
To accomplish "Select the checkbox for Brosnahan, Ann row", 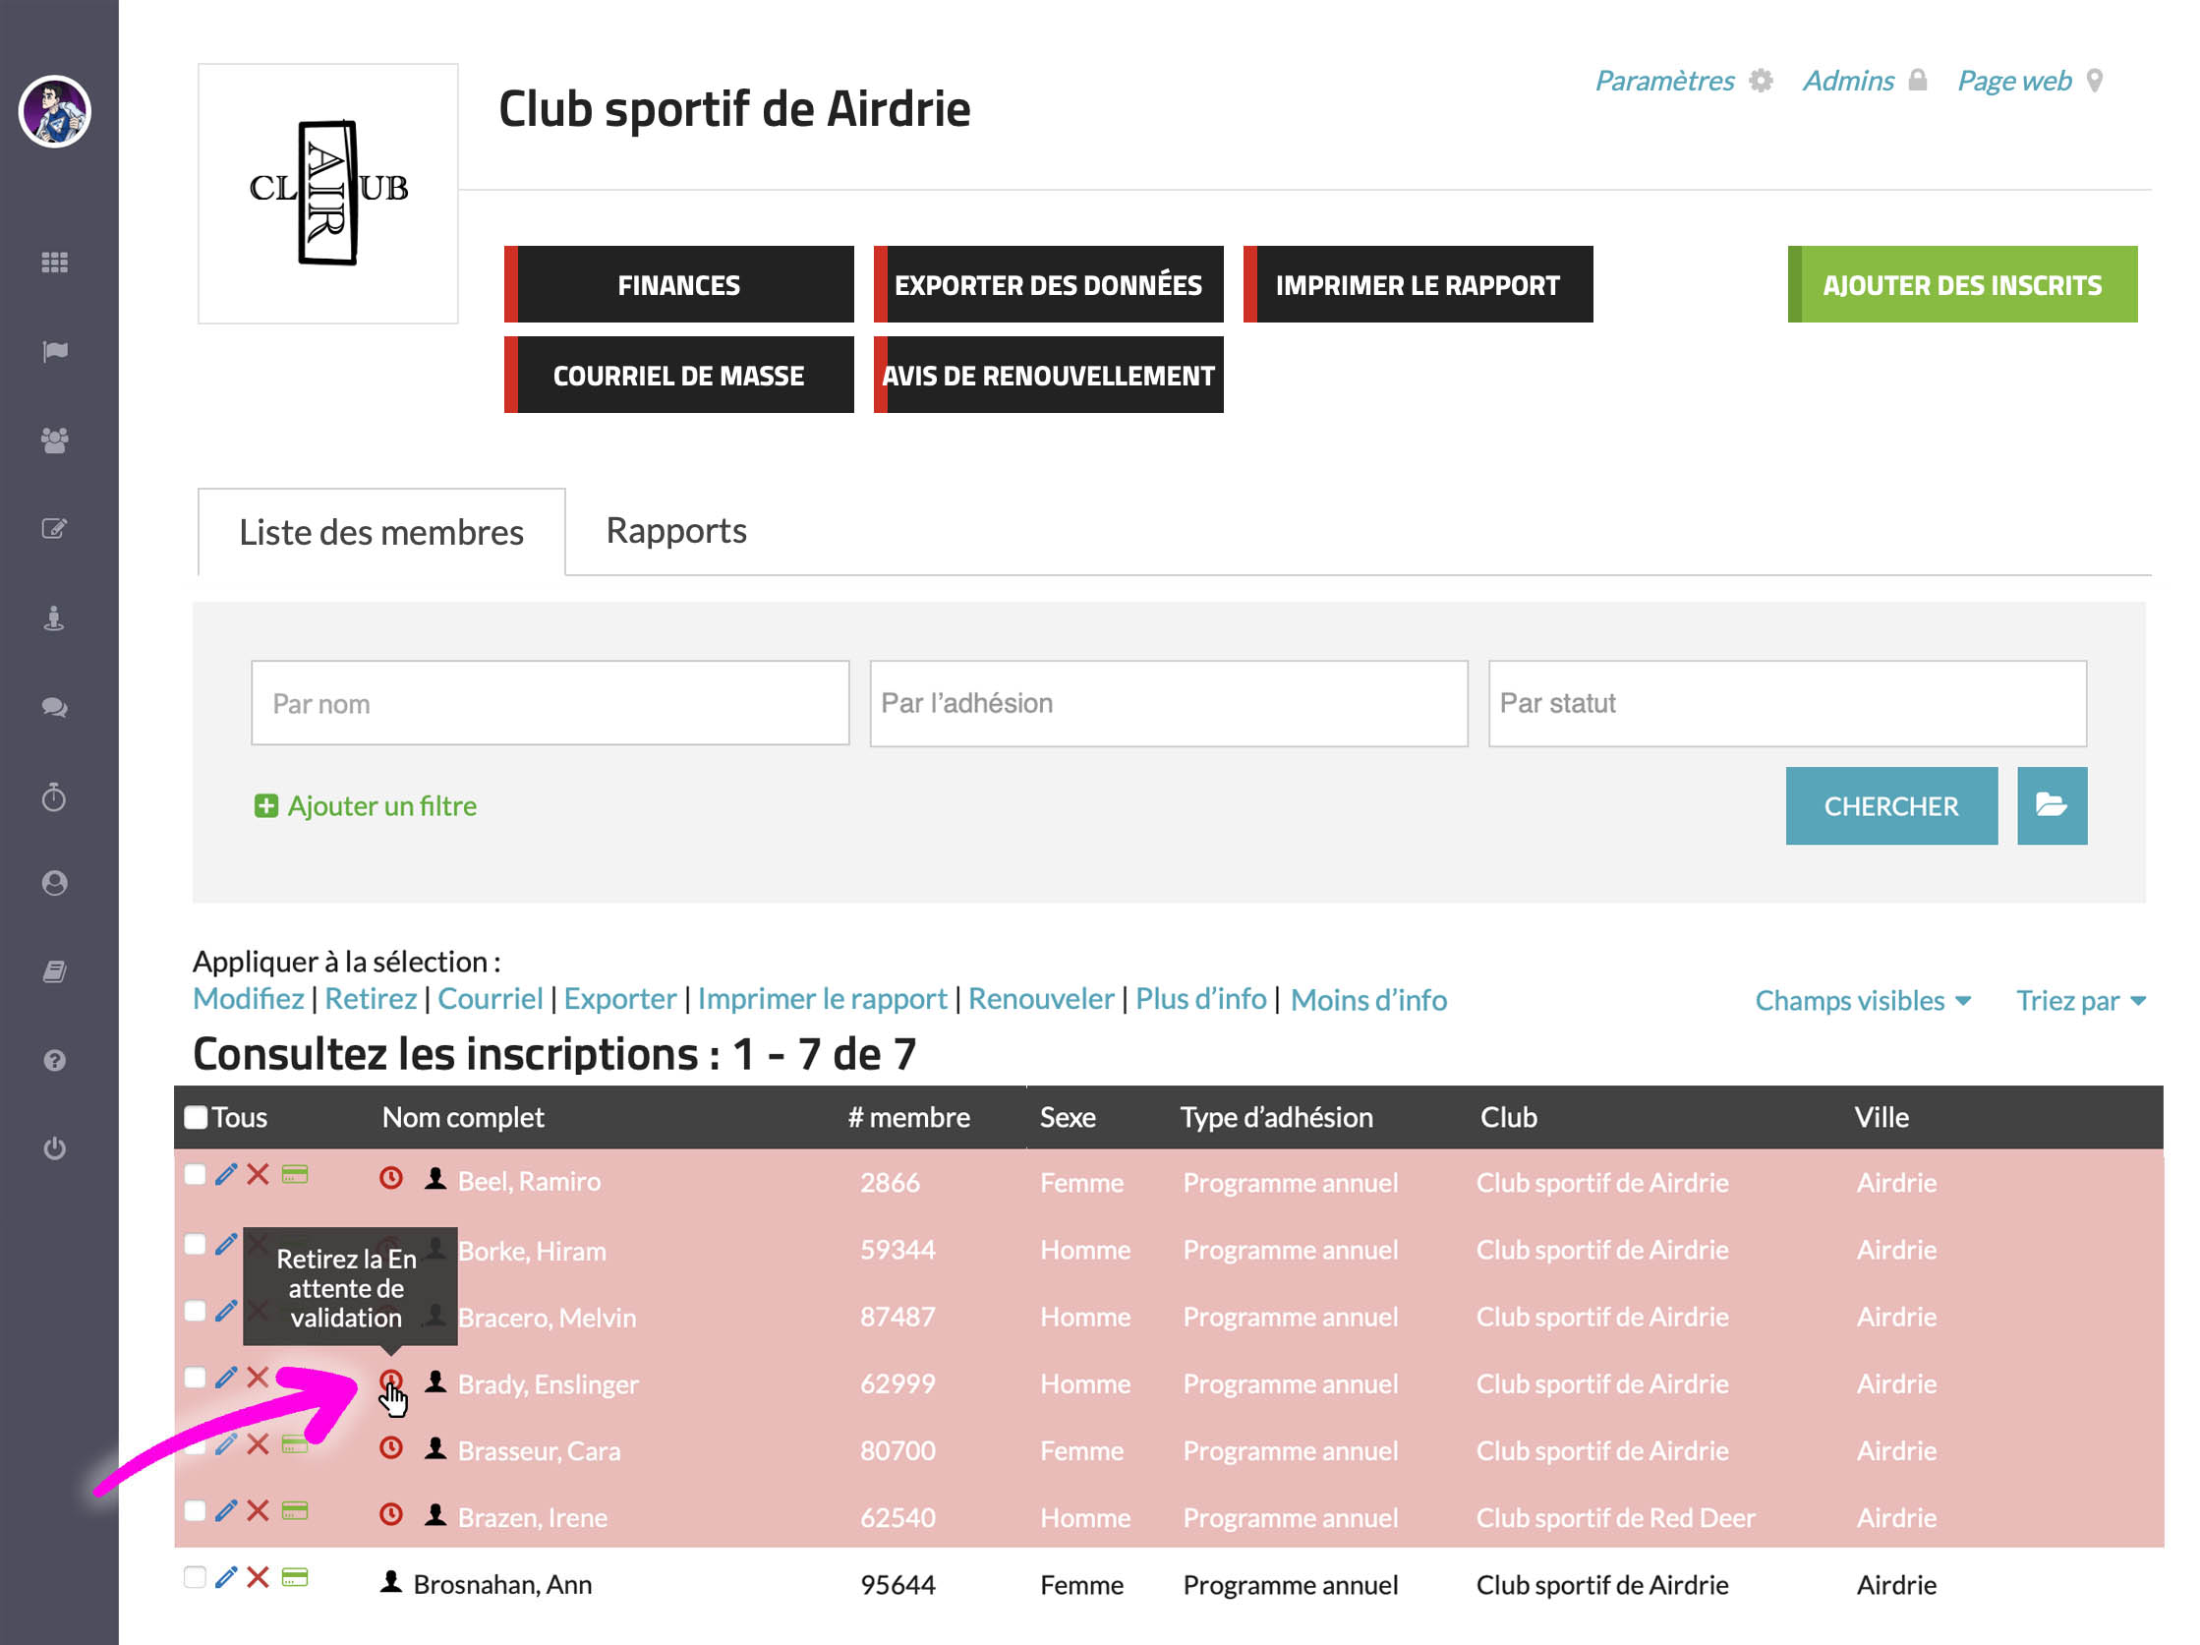I will tap(195, 1577).
